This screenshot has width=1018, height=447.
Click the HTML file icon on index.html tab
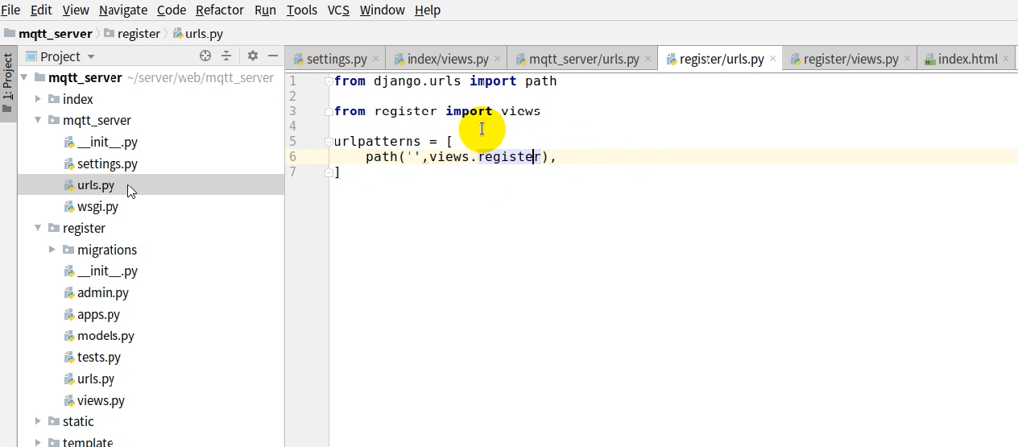tap(929, 59)
